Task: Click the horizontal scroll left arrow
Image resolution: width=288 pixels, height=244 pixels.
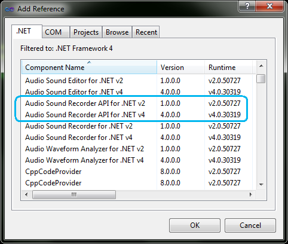Action: 26,194
